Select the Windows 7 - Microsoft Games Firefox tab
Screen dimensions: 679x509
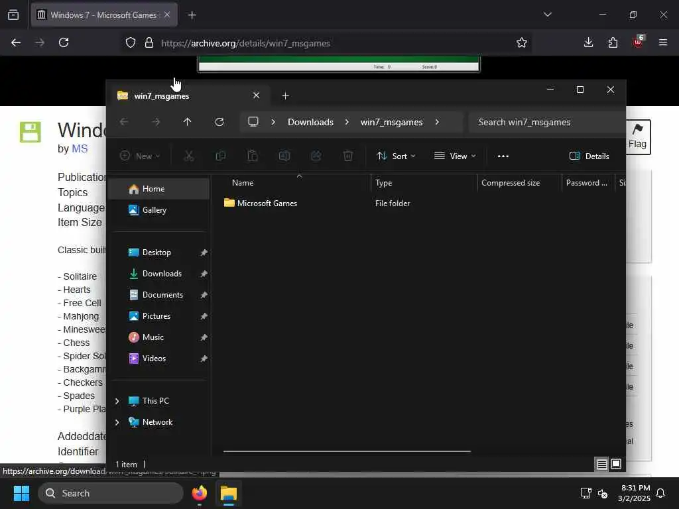[104, 15]
